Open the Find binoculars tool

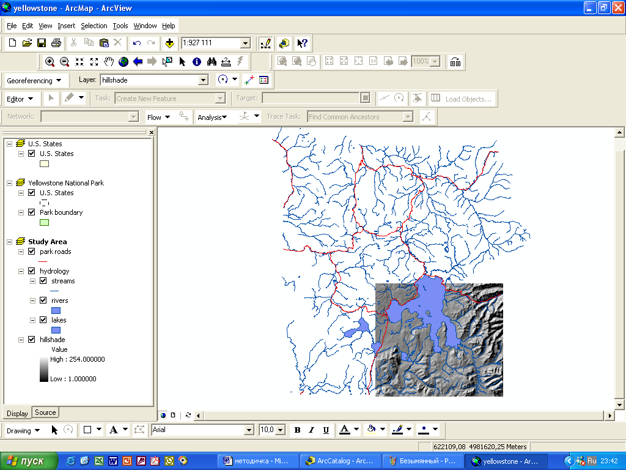point(212,62)
